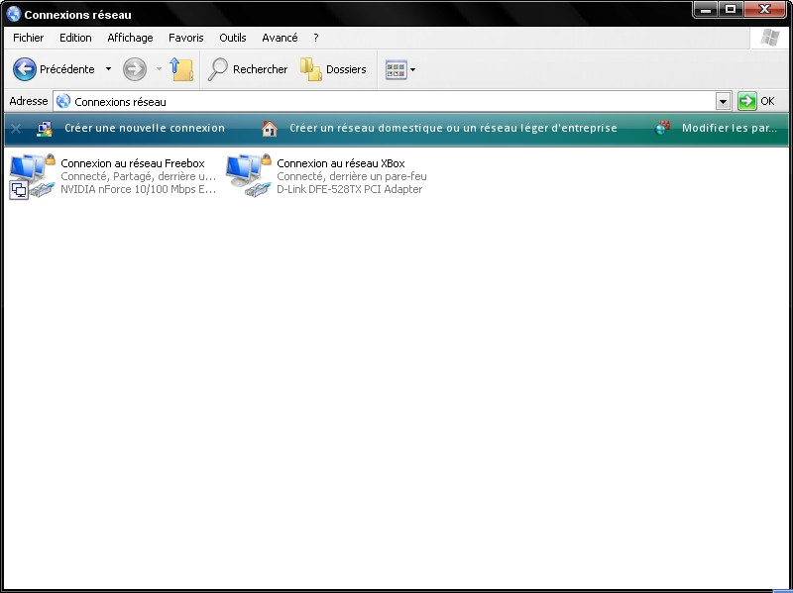Click the green OK go arrow icon
The image size is (793, 593).
pos(747,101)
